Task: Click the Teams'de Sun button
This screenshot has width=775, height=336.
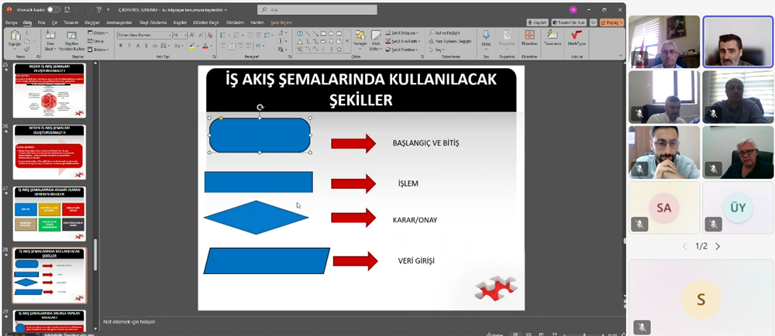Action: click(569, 22)
